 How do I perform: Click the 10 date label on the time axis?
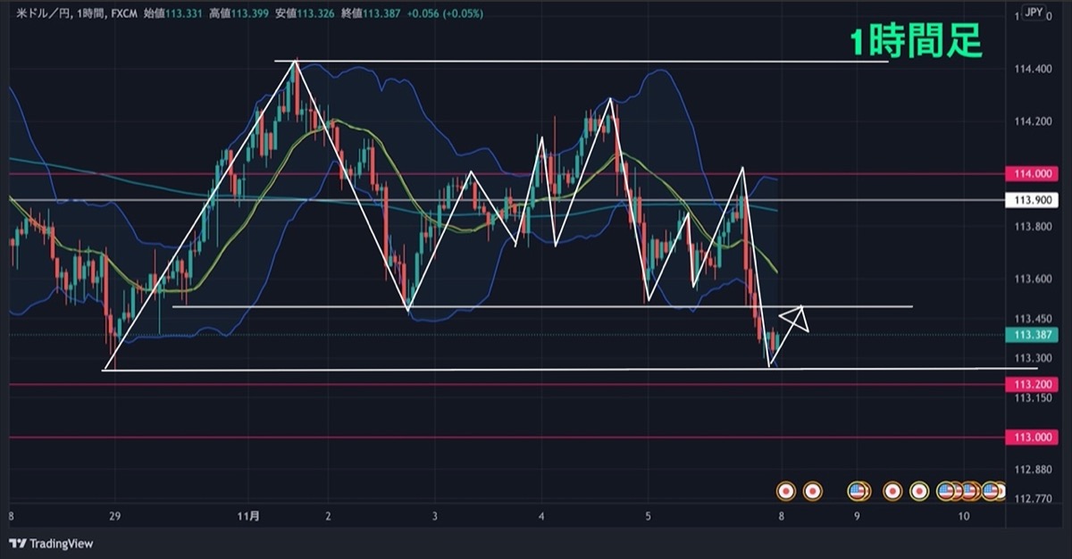963,516
